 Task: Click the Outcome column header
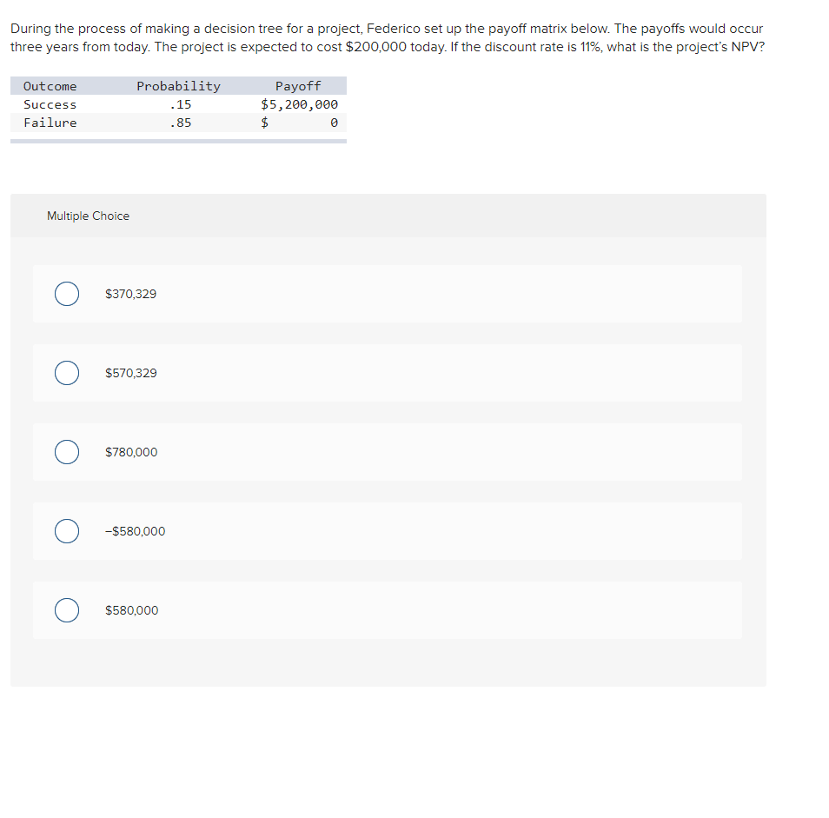coord(50,86)
